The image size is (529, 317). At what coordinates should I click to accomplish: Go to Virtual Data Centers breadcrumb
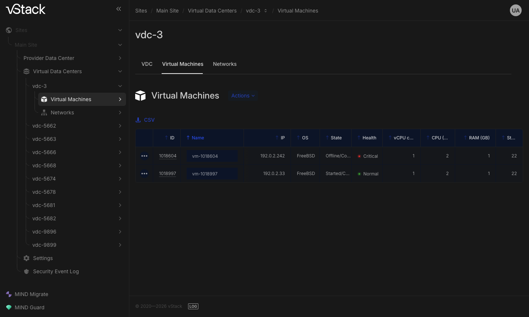212,11
